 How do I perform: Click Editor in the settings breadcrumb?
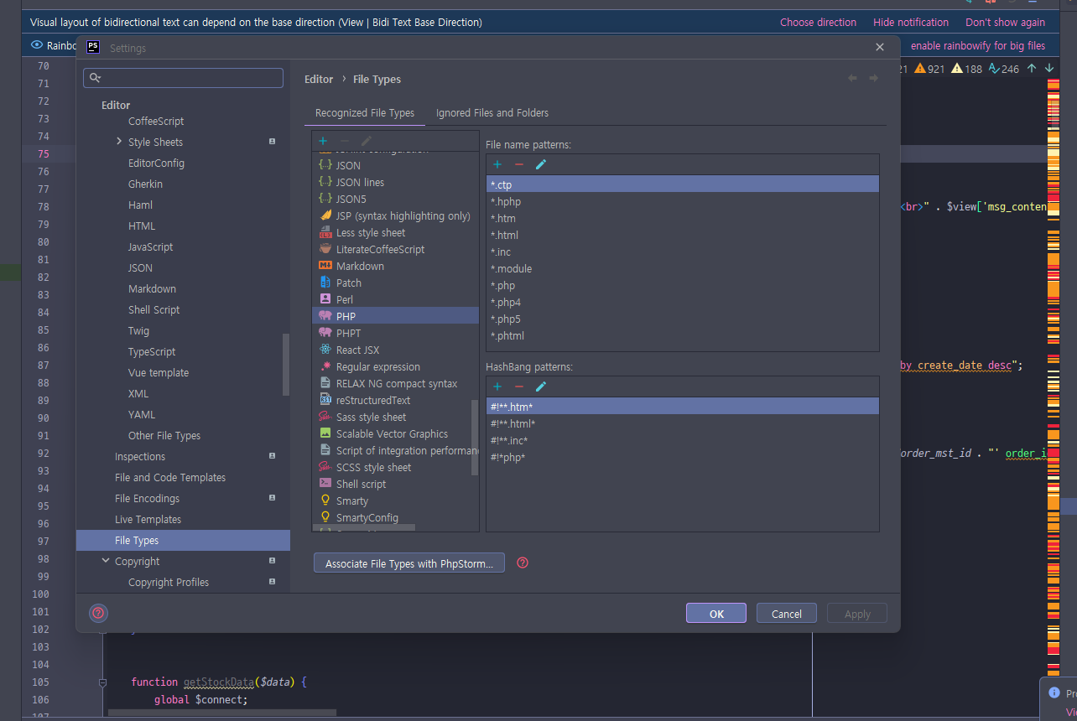click(319, 79)
